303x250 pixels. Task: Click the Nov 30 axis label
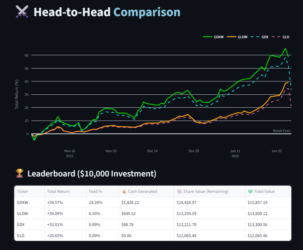(x=111, y=151)
